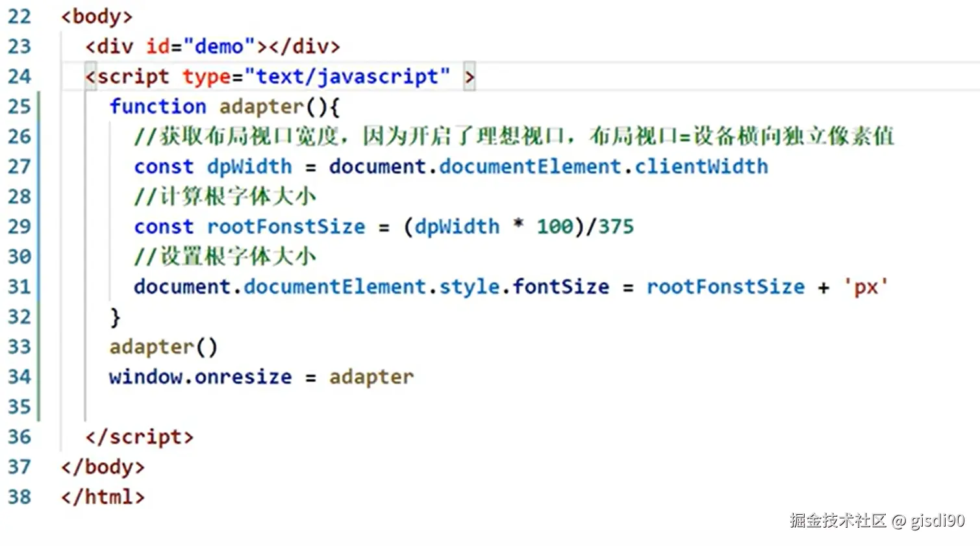This screenshot has height=546, width=980.
Task: Click the style property on line 31
Action: tap(470, 287)
